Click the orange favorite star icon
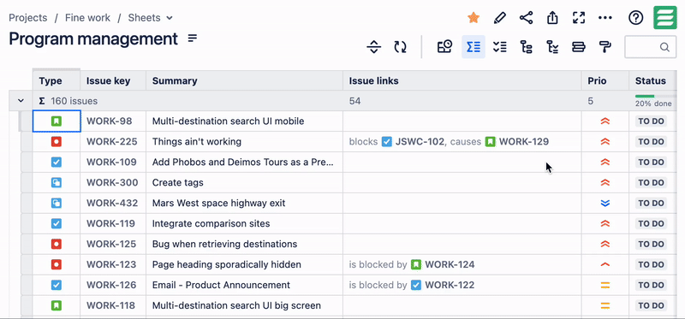This screenshot has width=685, height=319. [x=474, y=18]
